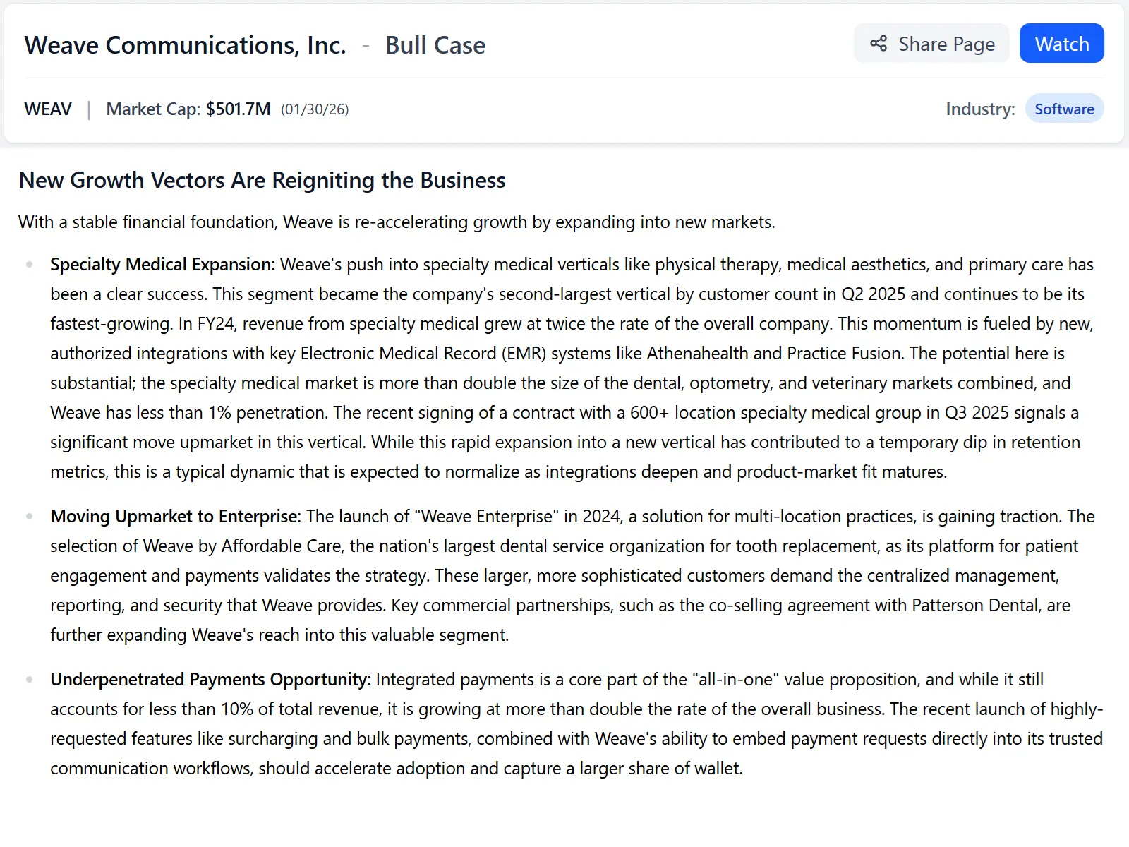Click the Industry: label
Image resolution: width=1129 pixels, height=847 pixels.
click(980, 109)
